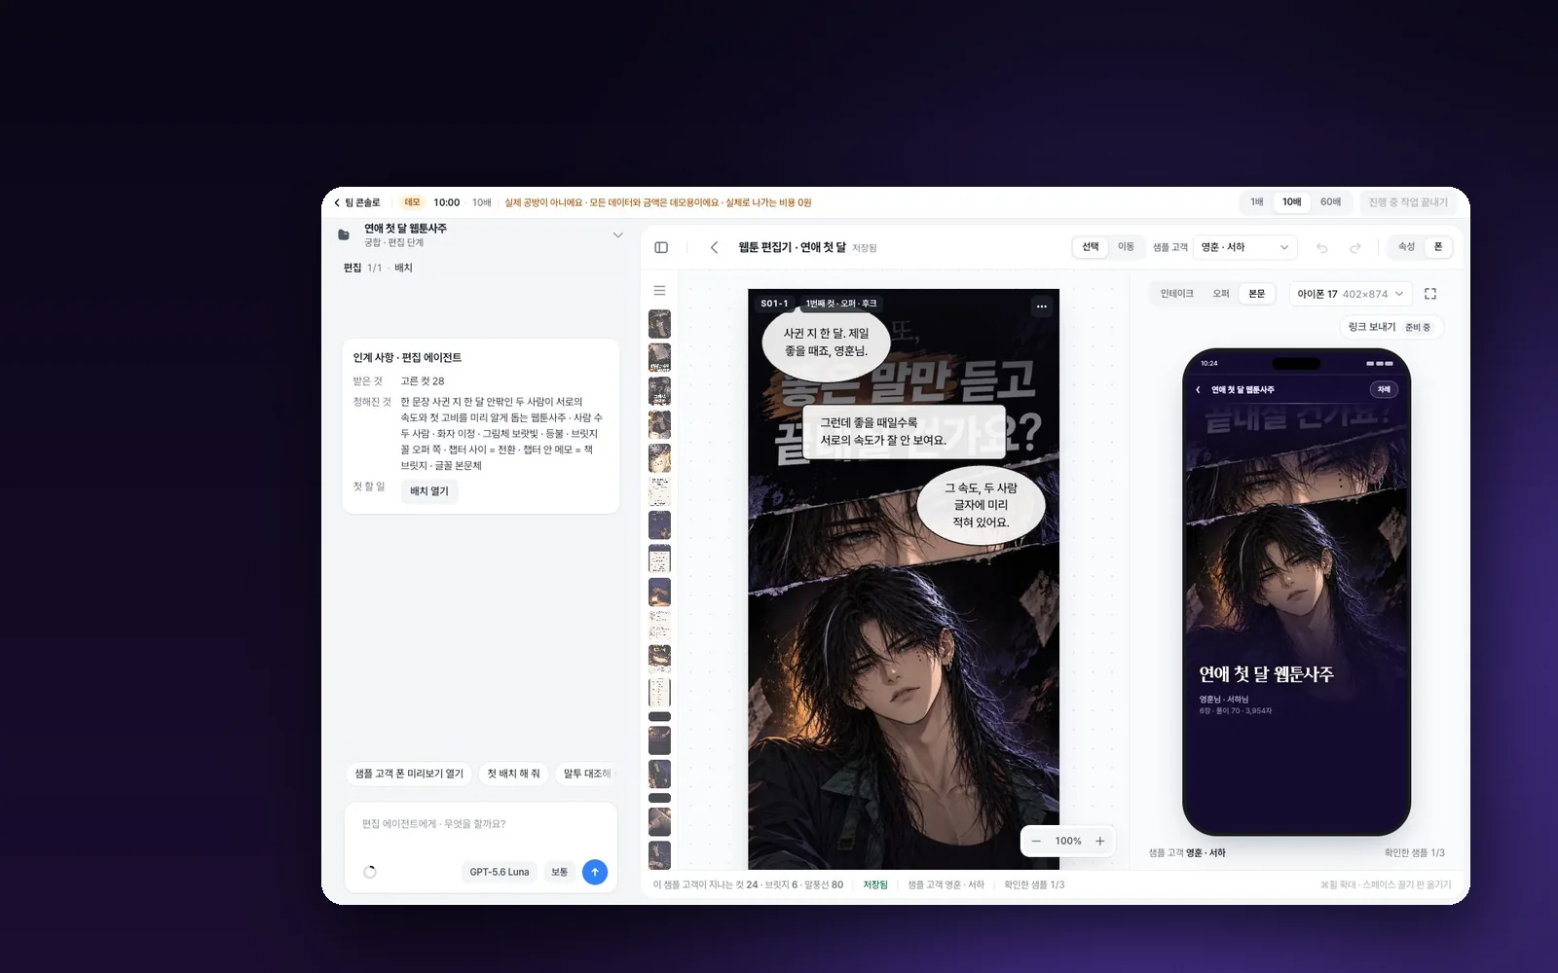Click the undo arrow icon
Image resolution: width=1558 pixels, height=973 pixels.
tap(1321, 247)
